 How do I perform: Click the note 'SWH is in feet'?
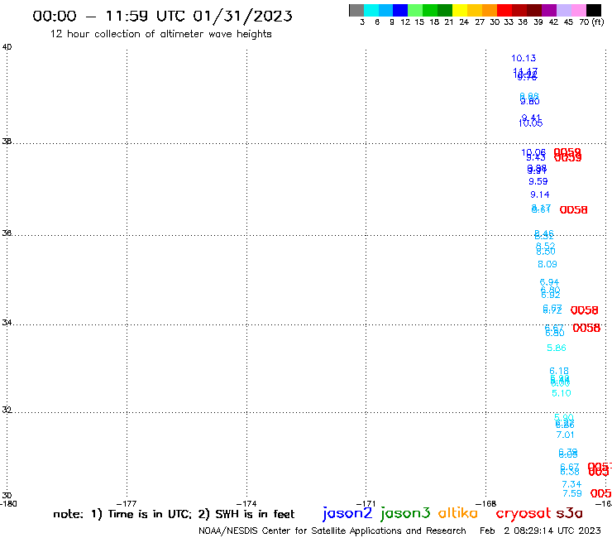coord(255,514)
